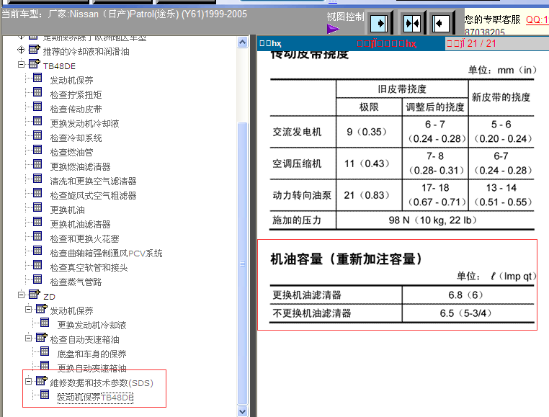Open 更换发动机冷却液 under TB48DE
This screenshot has width=549, height=417.
tap(85, 124)
